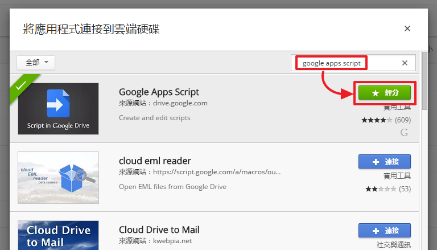Connect the Cloud Drive to Mail app
Image resolution: width=437 pixels, height=250 pixels.
pyautogui.click(x=384, y=231)
